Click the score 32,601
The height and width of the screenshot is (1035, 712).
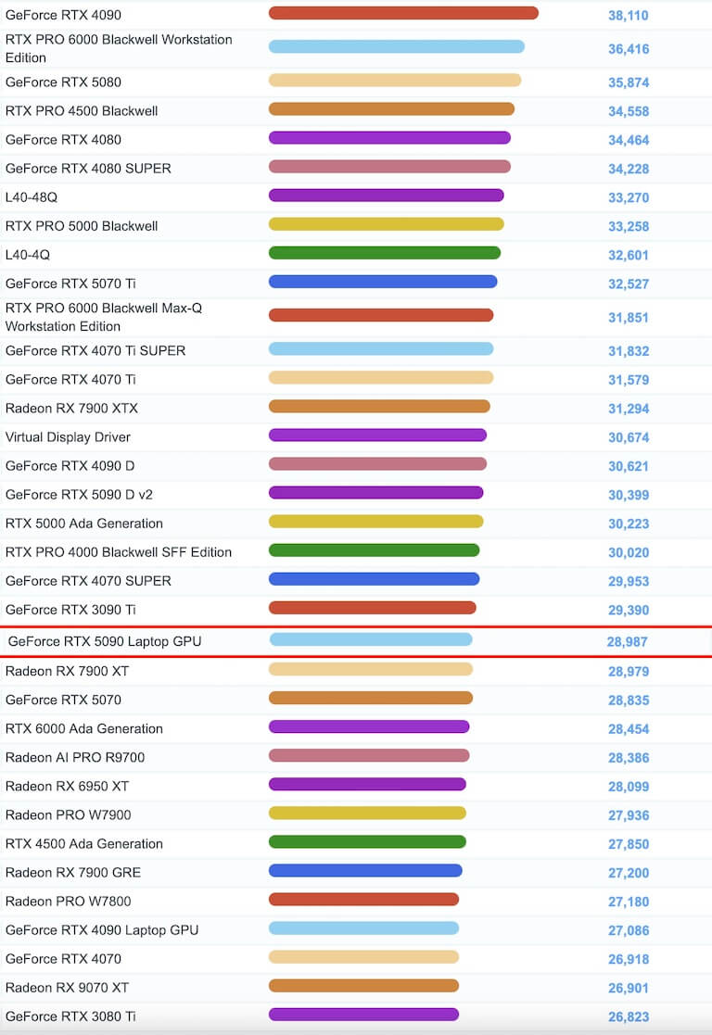(629, 255)
